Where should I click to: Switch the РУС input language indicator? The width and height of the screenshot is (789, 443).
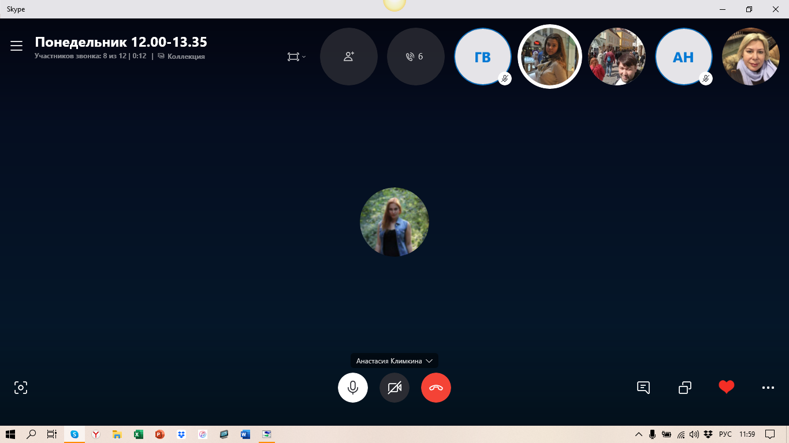[x=725, y=434]
